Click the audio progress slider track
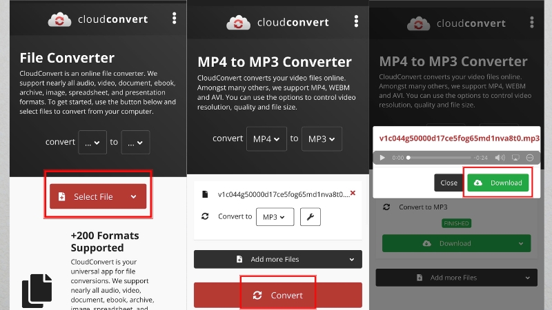This screenshot has width=552, height=310. [439, 158]
